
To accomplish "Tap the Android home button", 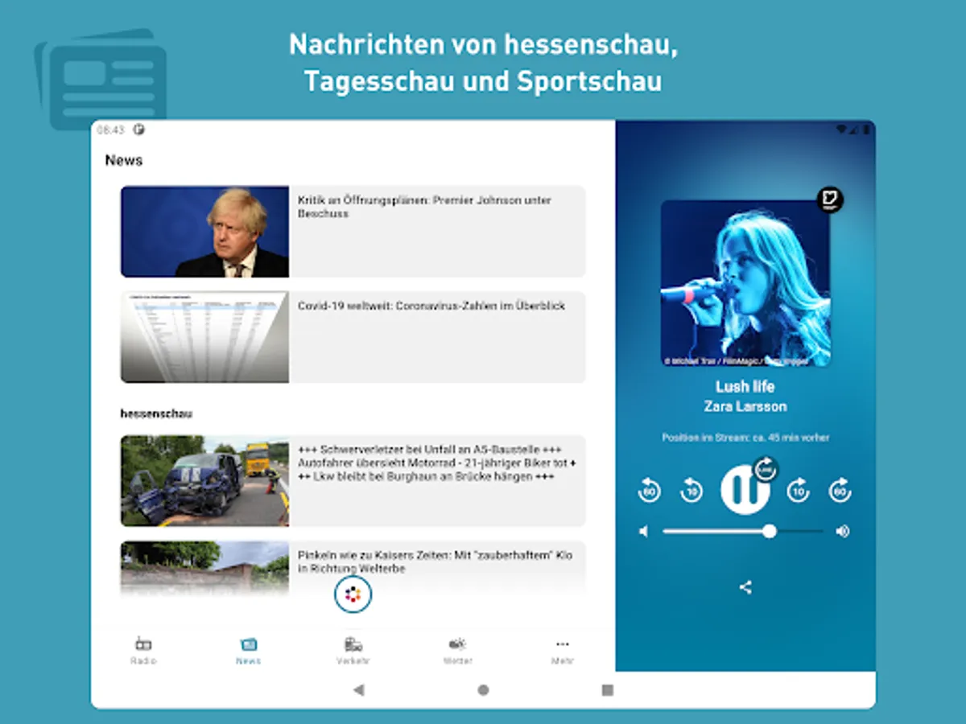I will (x=483, y=689).
